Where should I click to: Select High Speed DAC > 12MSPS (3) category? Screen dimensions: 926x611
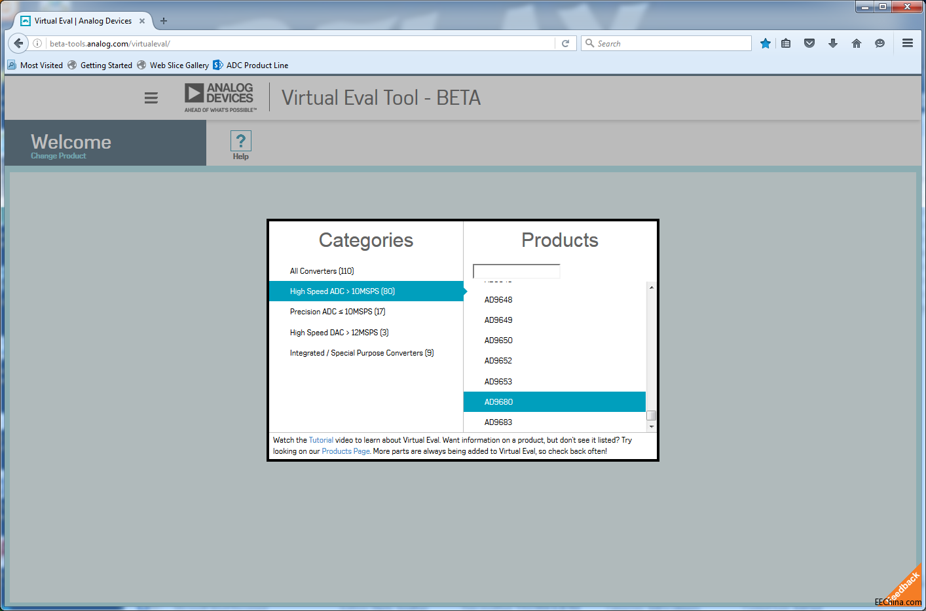366,333
